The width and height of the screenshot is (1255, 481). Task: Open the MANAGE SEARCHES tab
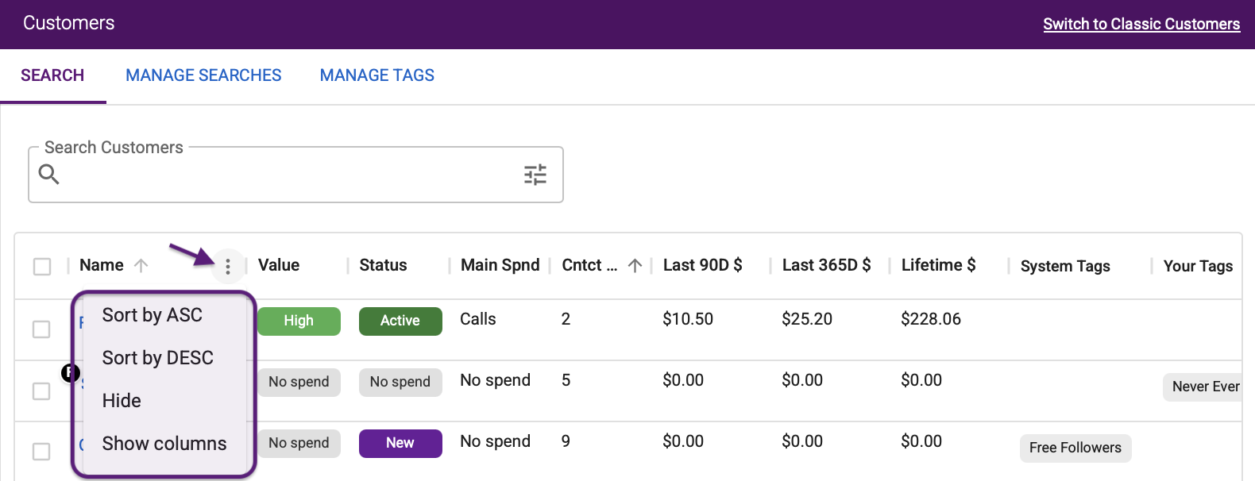click(x=203, y=75)
